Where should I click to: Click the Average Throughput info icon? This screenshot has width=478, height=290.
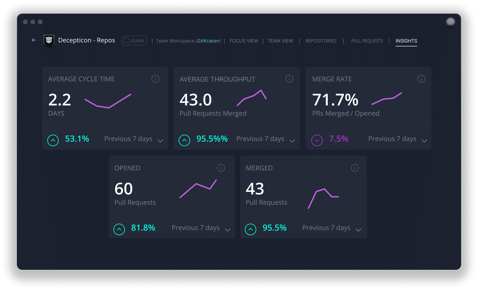(x=289, y=79)
